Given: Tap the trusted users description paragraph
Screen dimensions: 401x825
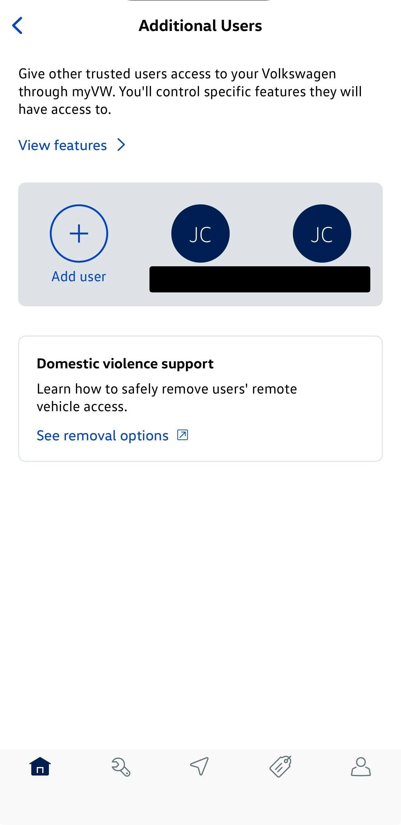Looking at the screenshot, I should (x=190, y=91).
